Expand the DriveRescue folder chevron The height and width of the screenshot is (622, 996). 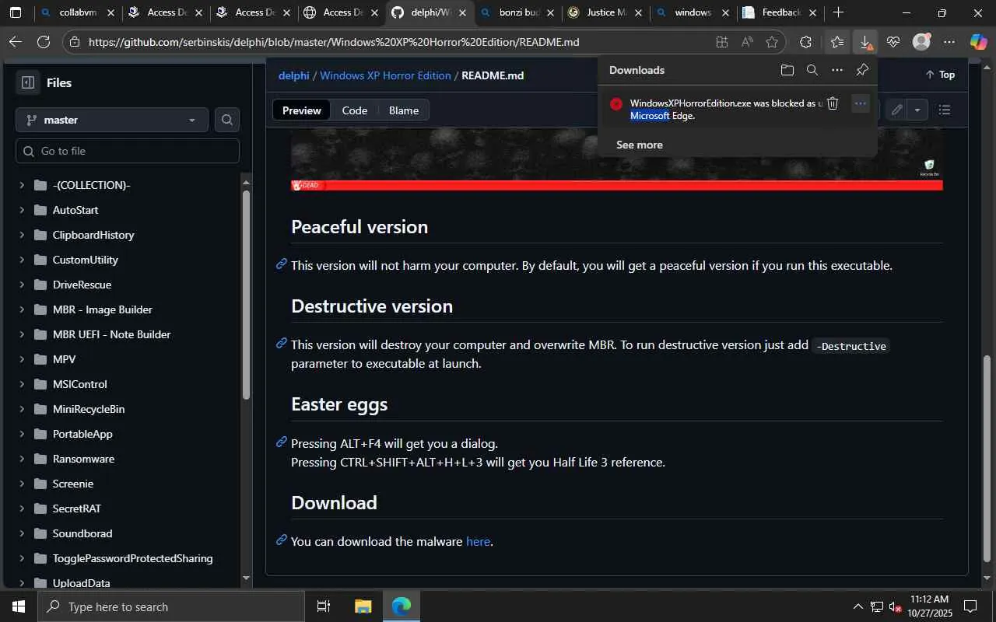pyautogui.click(x=22, y=285)
